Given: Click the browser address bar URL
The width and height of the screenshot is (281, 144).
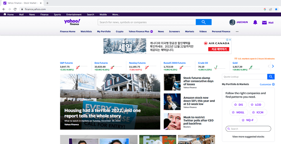Looking at the screenshot, I should click(x=35, y=9).
